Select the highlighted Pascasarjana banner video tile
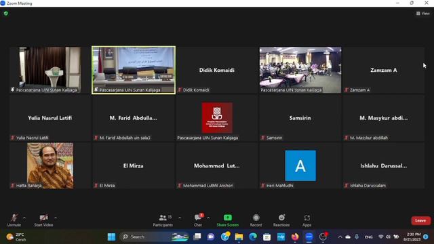The height and width of the screenshot is (244, 434). click(x=134, y=70)
